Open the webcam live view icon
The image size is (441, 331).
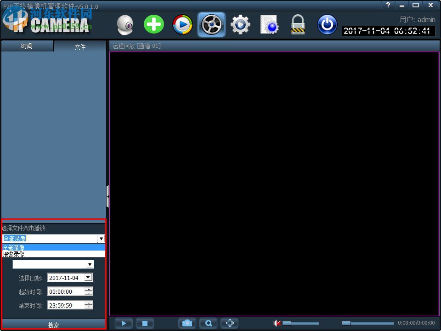tap(125, 25)
